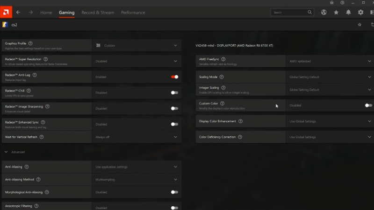Go forward with the right arrow
The width and height of the screenshot is (374, 210).
pyautogui.click(x=30, y=13)
